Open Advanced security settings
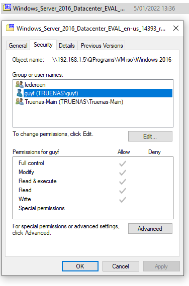189x286 pixels. (150, 228)
